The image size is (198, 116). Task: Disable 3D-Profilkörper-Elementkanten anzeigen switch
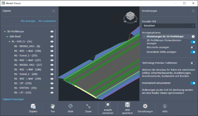coord(193,42)
